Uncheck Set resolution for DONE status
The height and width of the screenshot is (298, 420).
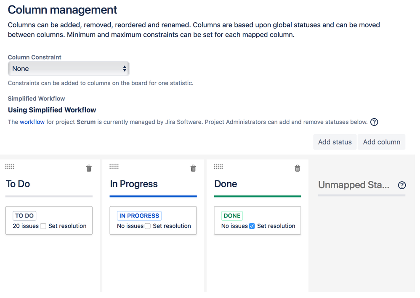click(x=252, y=226)
